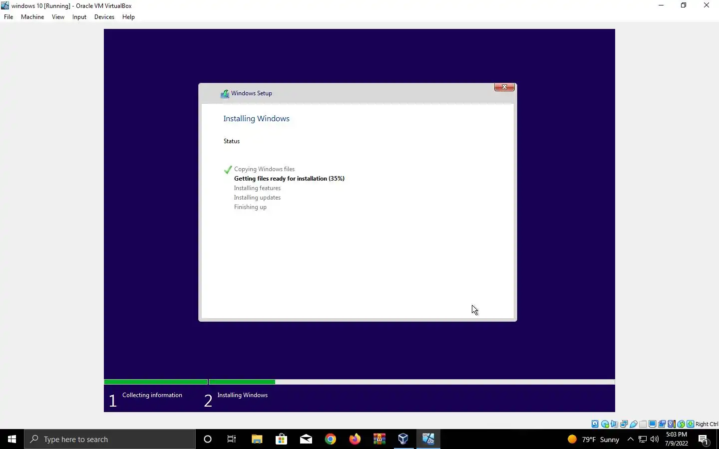Screen dimensions: 719x449
Task: Click the network adapters status icon
Action: [x=624, y=424]
